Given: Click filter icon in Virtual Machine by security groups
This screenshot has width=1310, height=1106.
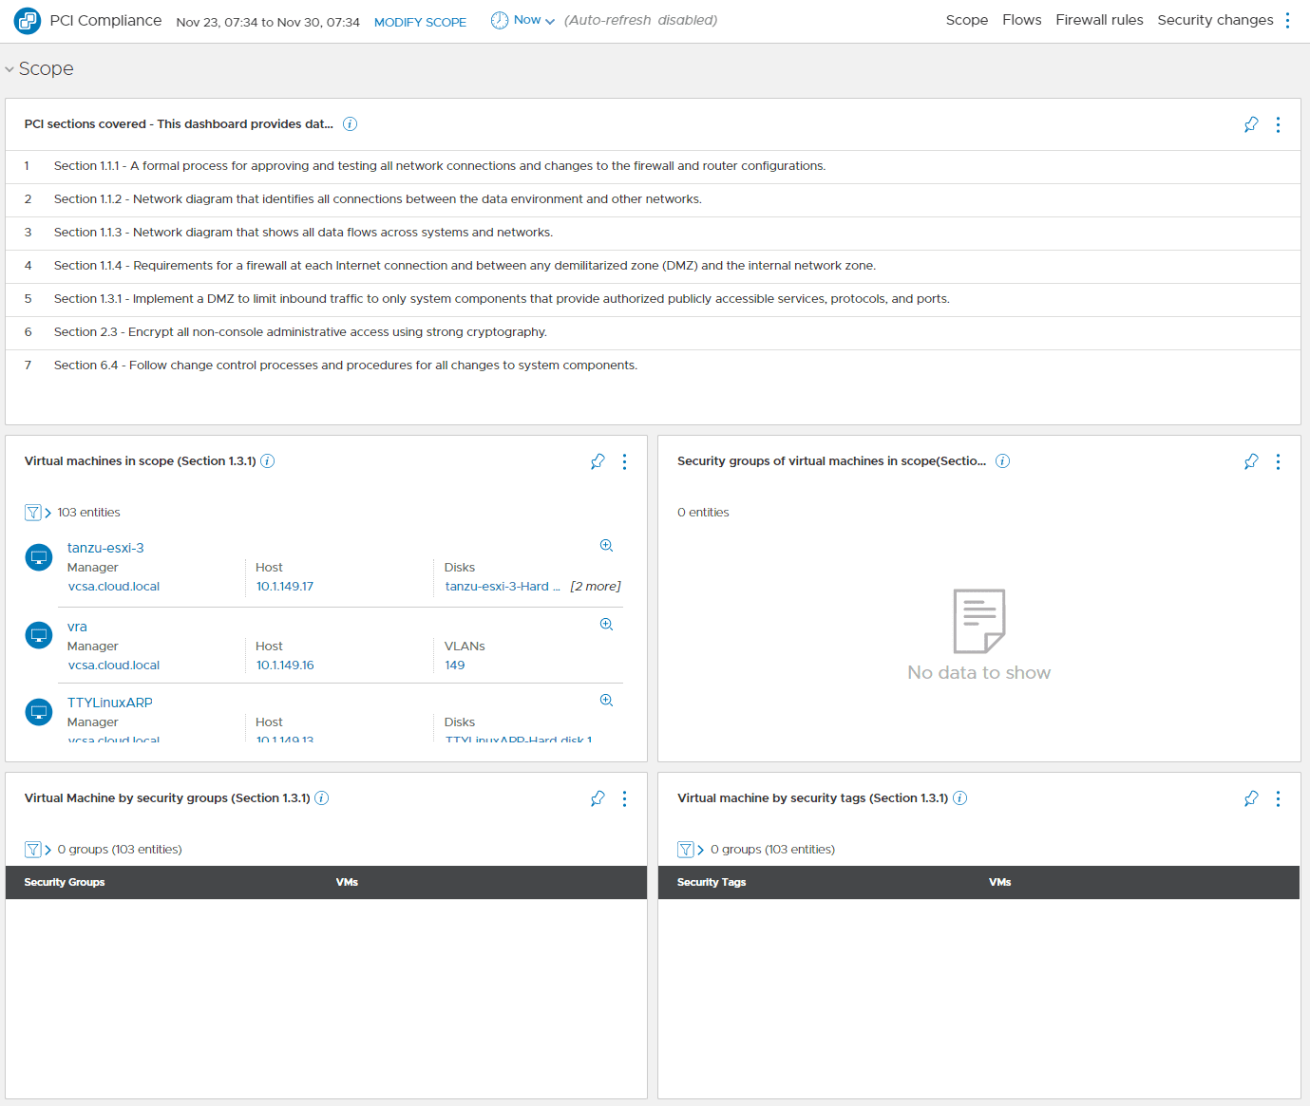Looking at the screenshot, I should point(33,850).
